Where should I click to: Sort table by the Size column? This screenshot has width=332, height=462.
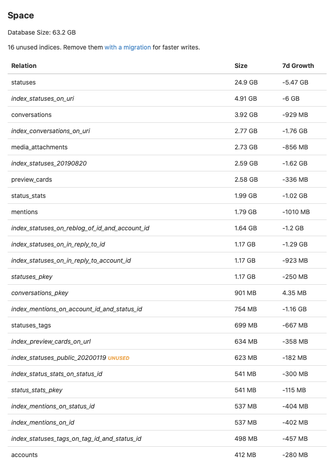tap(241, 66)
